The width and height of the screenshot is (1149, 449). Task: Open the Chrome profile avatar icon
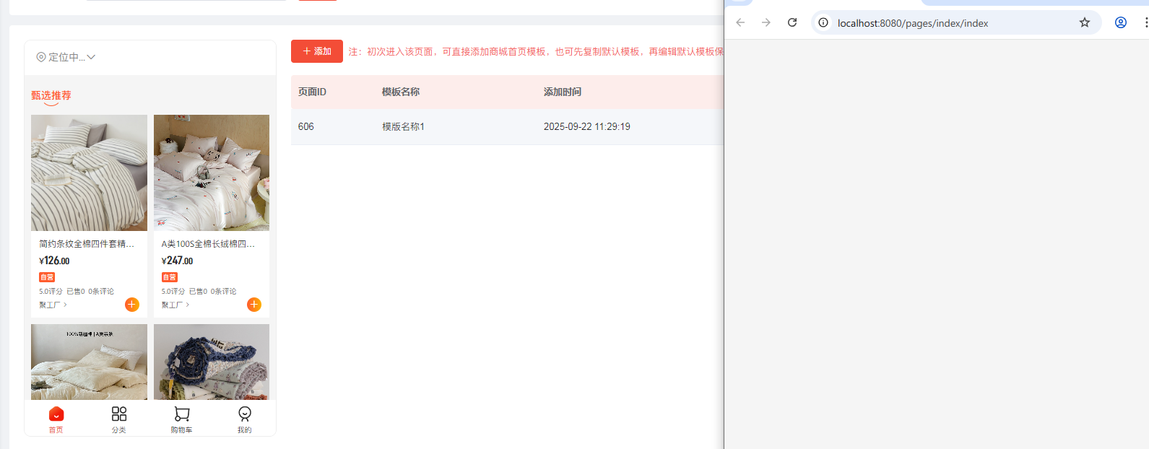pyautogui.click(x=1121, y=22)
